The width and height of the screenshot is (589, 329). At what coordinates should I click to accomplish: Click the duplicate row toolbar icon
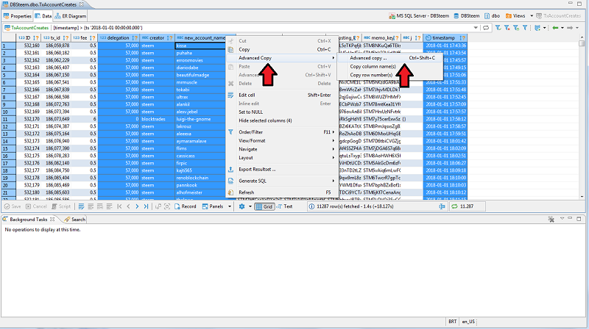coord(100,206)
